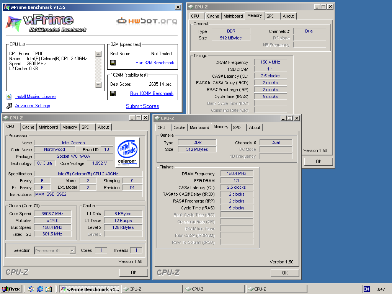Click the Level 2 128 KBytes value

123,227
